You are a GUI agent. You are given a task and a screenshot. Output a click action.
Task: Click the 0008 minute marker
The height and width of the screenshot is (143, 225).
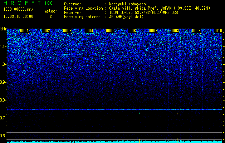[175, 31]
